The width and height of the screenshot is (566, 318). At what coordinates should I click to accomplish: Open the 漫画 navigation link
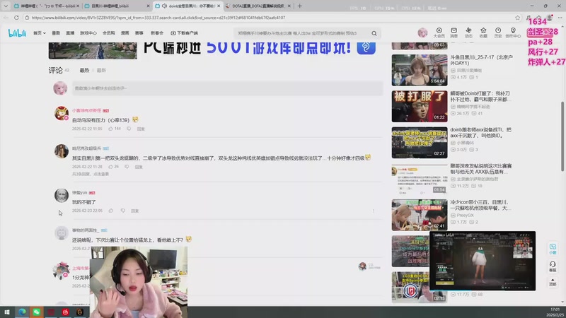[x=125, y=33]
